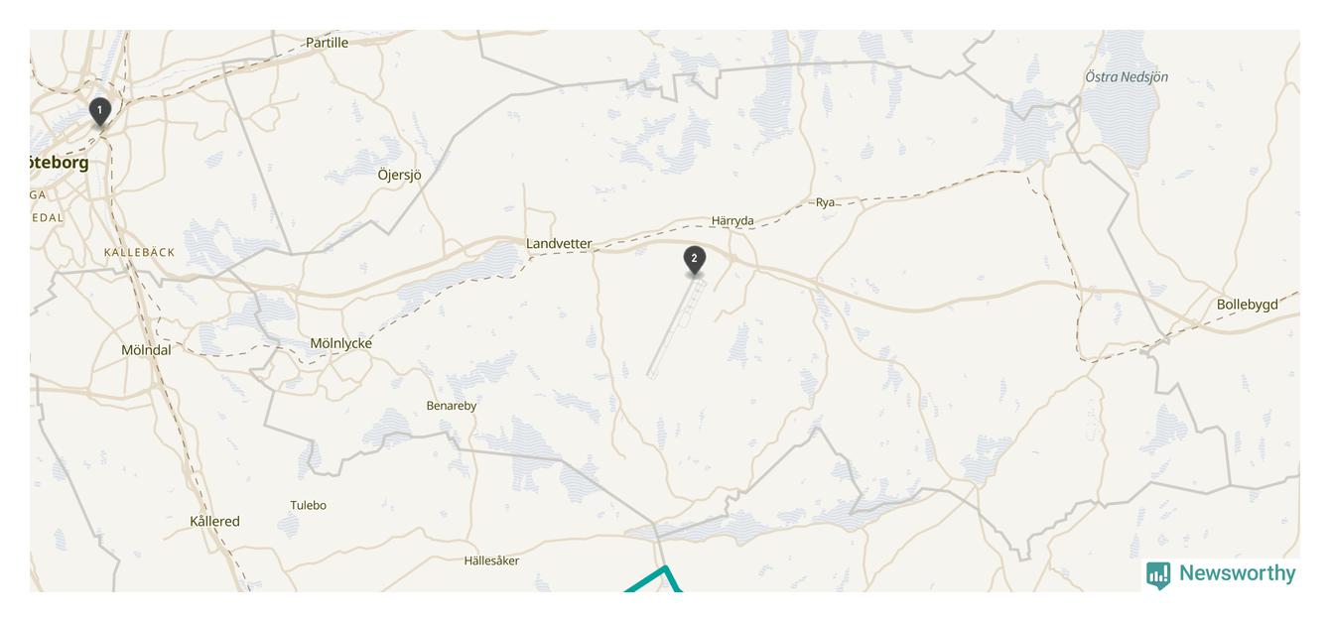Click the Newsworthy chart bubble icon

coord(1158,575)
